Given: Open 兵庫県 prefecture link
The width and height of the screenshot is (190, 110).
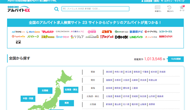Looking at the screenshot, I should tap(135, 80).
